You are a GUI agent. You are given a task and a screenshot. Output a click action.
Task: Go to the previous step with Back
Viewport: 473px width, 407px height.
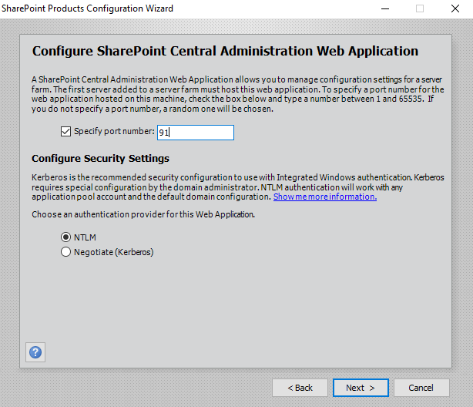tap(300, 388)
